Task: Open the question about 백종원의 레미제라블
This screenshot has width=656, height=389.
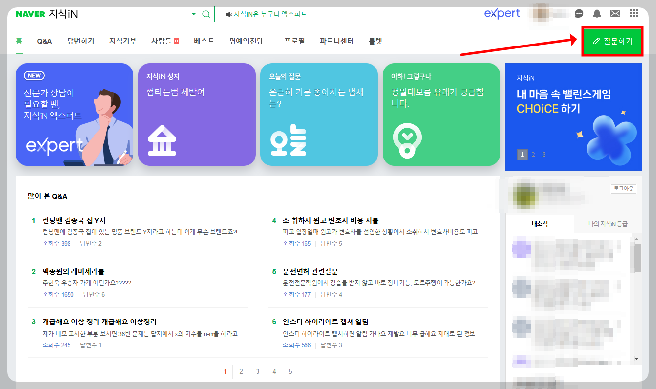Action: pos(74,271)
